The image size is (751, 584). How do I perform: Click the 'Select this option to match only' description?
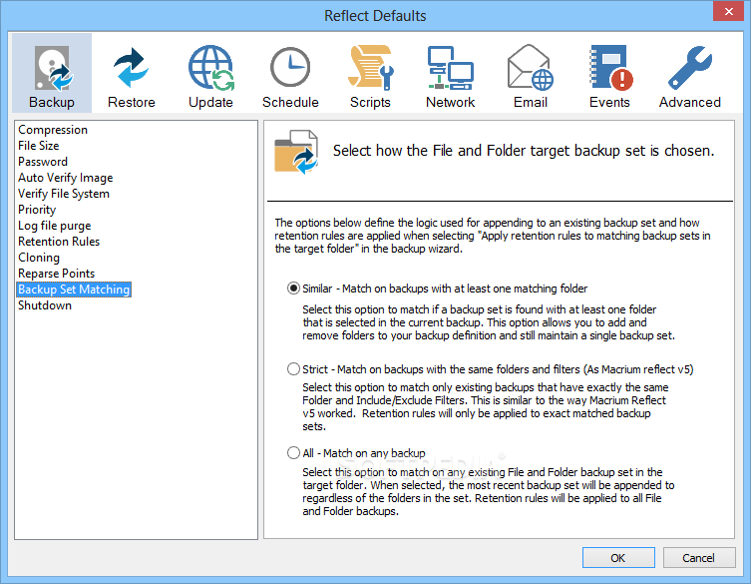pyautogui.click(x=485, y=406)
